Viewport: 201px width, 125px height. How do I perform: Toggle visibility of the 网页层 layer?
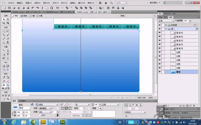pyautogui.click(x=160, y=25)
